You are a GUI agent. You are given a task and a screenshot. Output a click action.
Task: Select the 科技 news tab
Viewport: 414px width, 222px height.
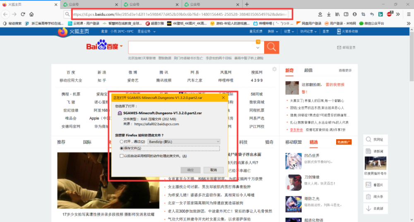[x=243, y=142]
